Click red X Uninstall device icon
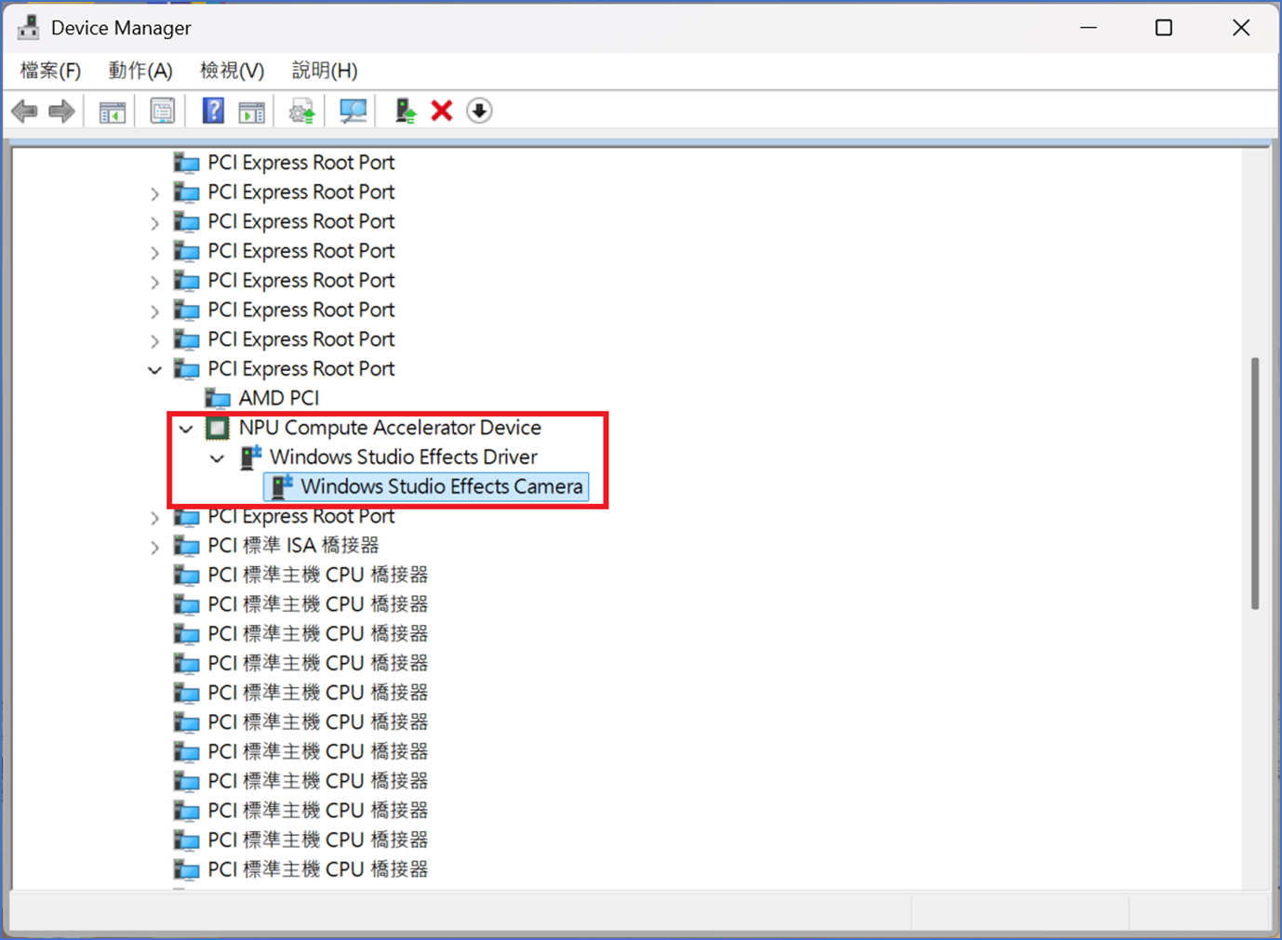This screenshot has height=940, width=1282. (x=442, y=112)
